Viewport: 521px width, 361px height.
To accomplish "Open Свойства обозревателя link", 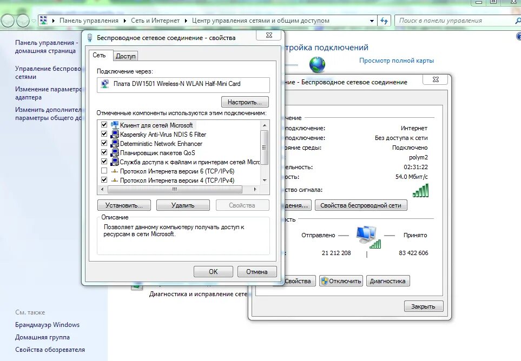I will (x=50, y=350).
